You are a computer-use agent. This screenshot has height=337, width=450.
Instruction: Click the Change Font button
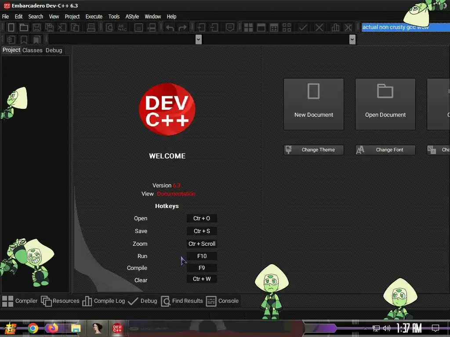point(385,150)
